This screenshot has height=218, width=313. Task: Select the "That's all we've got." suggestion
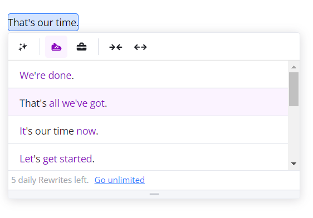148,102
